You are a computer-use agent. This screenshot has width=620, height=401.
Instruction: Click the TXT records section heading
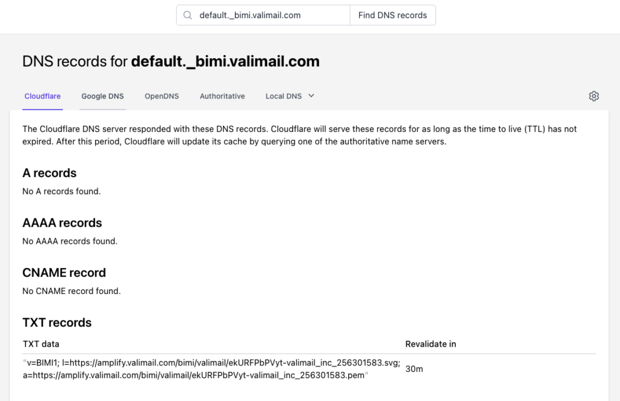(x=57, y=322)
